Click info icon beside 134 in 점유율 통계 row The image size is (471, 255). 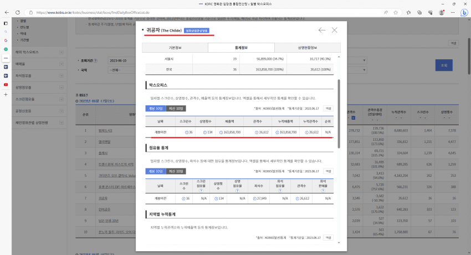[x=216, y=198]
